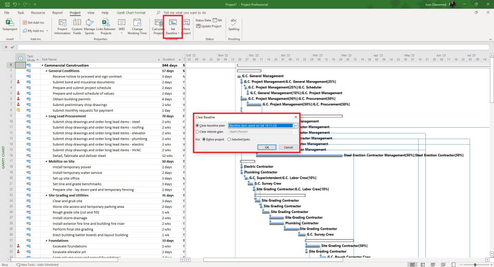Screen dimensions: 494x267
Task: Choose Entire project radio option
Action: [204, 139]
